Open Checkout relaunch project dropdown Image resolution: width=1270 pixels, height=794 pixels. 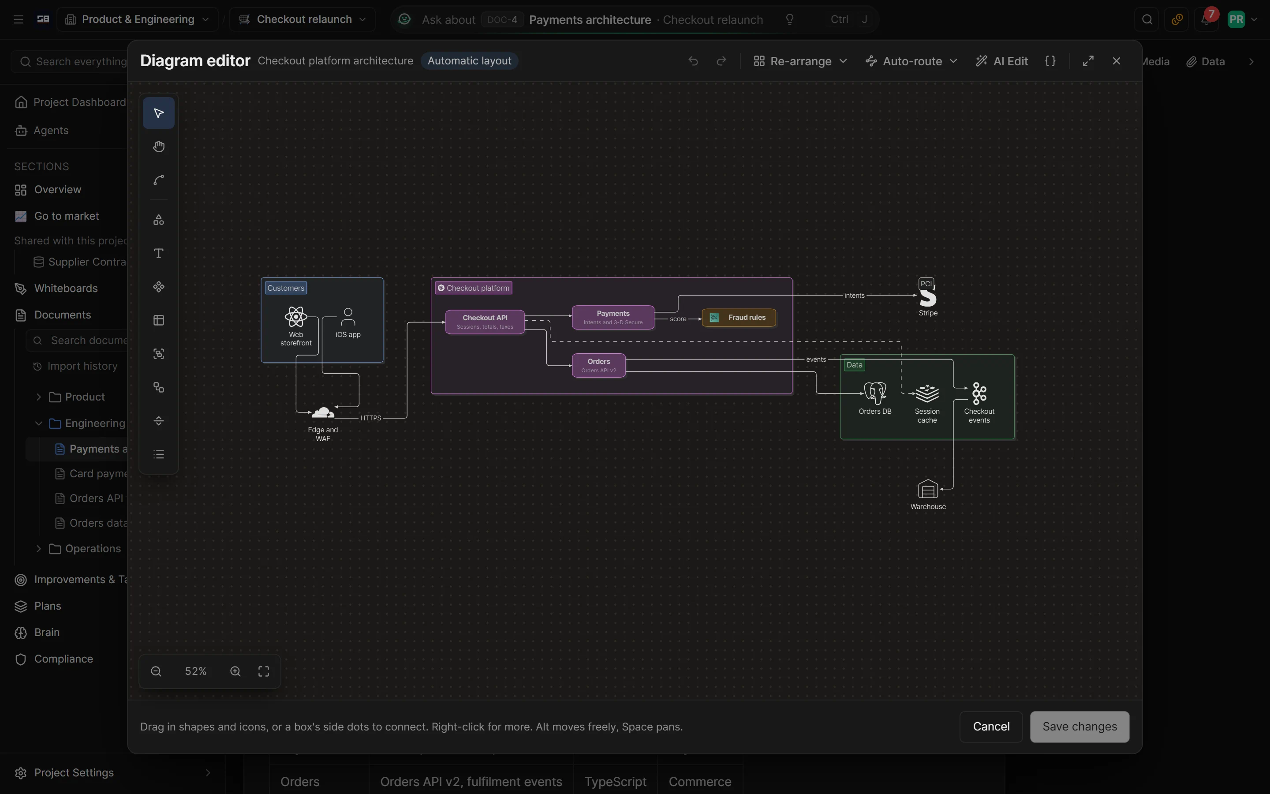pyautogui.click(x=302, y=19)
